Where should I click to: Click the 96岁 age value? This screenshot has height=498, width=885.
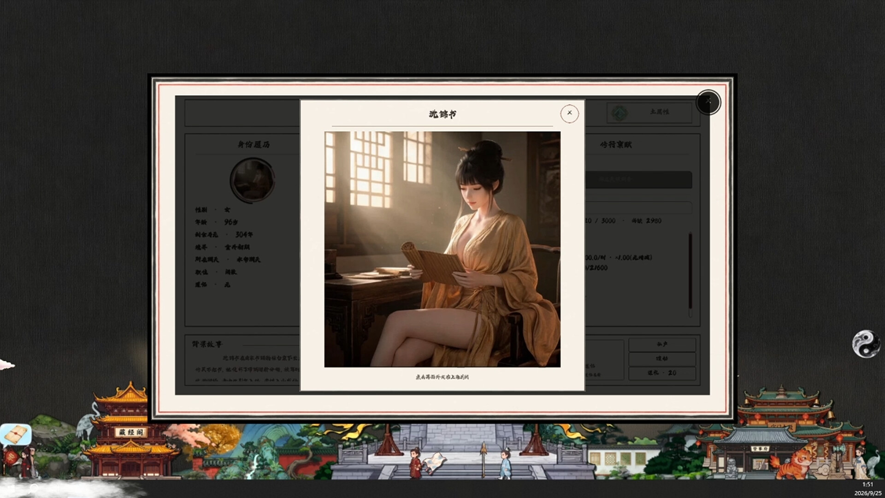click(231, 222)
